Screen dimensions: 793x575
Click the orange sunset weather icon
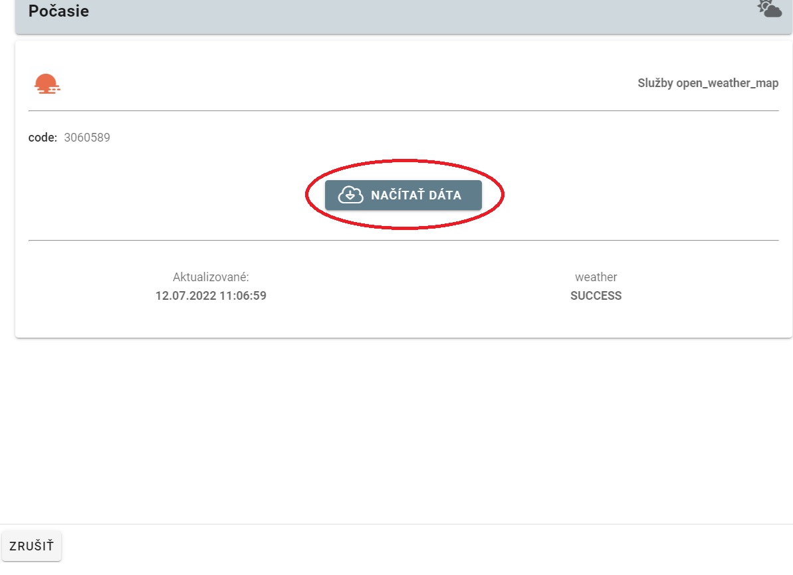pyautogui.click(x=47, y=84)
